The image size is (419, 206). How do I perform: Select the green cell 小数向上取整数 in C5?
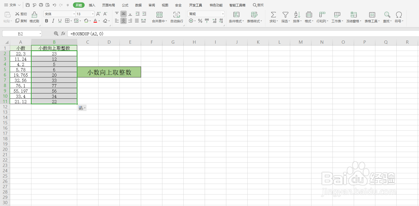(109, 72)
